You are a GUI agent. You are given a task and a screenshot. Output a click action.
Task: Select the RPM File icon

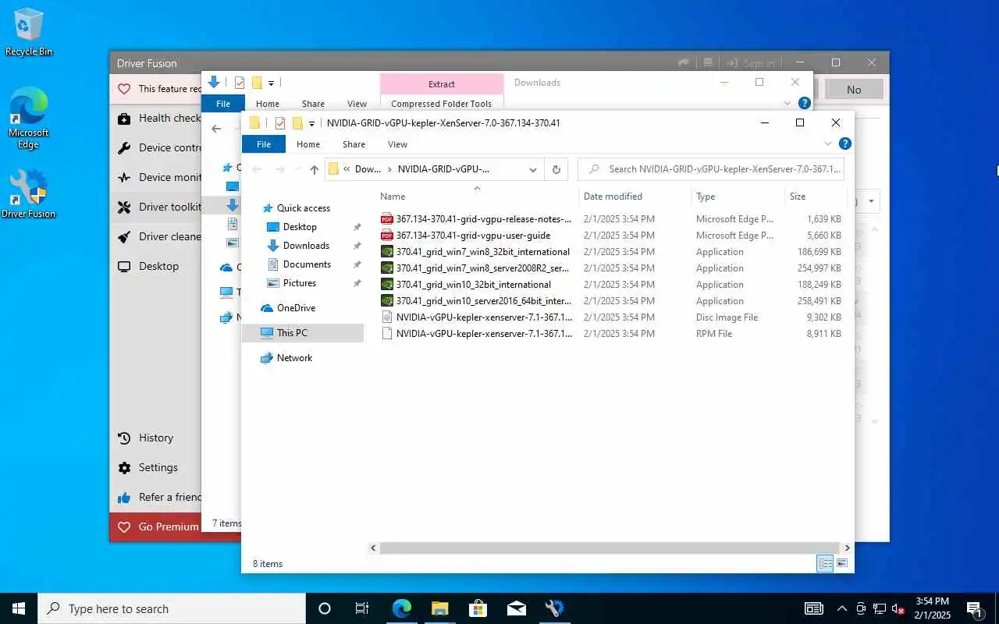(x=386, y=334)
